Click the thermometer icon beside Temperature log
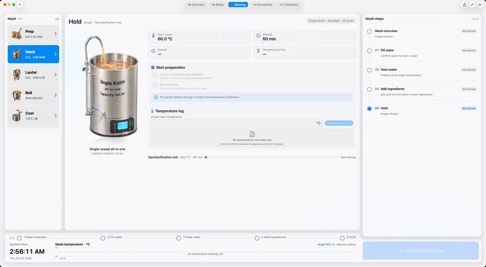 click(152, 111)
